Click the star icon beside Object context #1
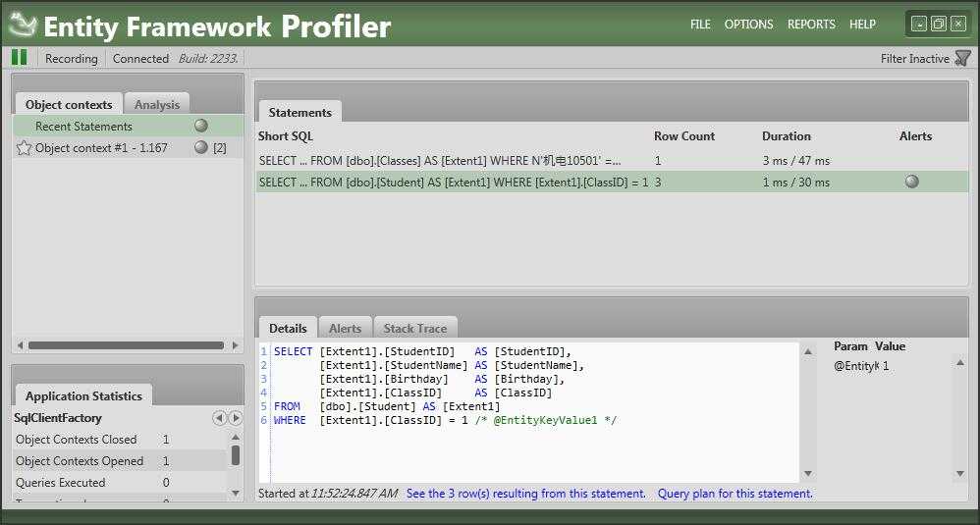This screenshot has width=980, height=525. click(24, 148)
